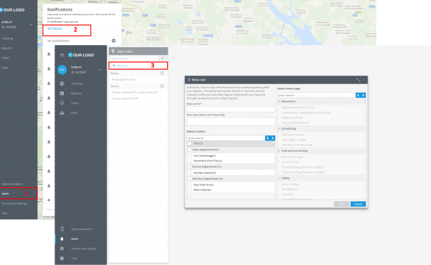Click the pin icon next to Tasks
431x265 pixels.
pyautogui.click(x=62, y=103)
